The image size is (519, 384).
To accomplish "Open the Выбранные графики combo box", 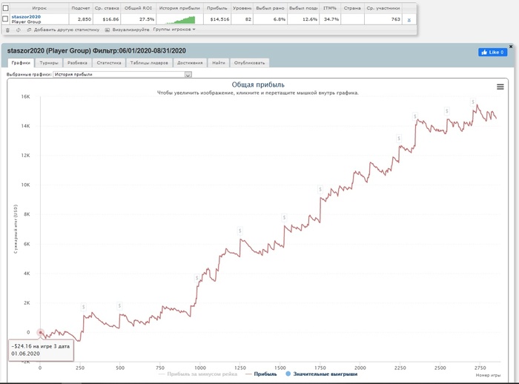I will [x=122, y=74].
